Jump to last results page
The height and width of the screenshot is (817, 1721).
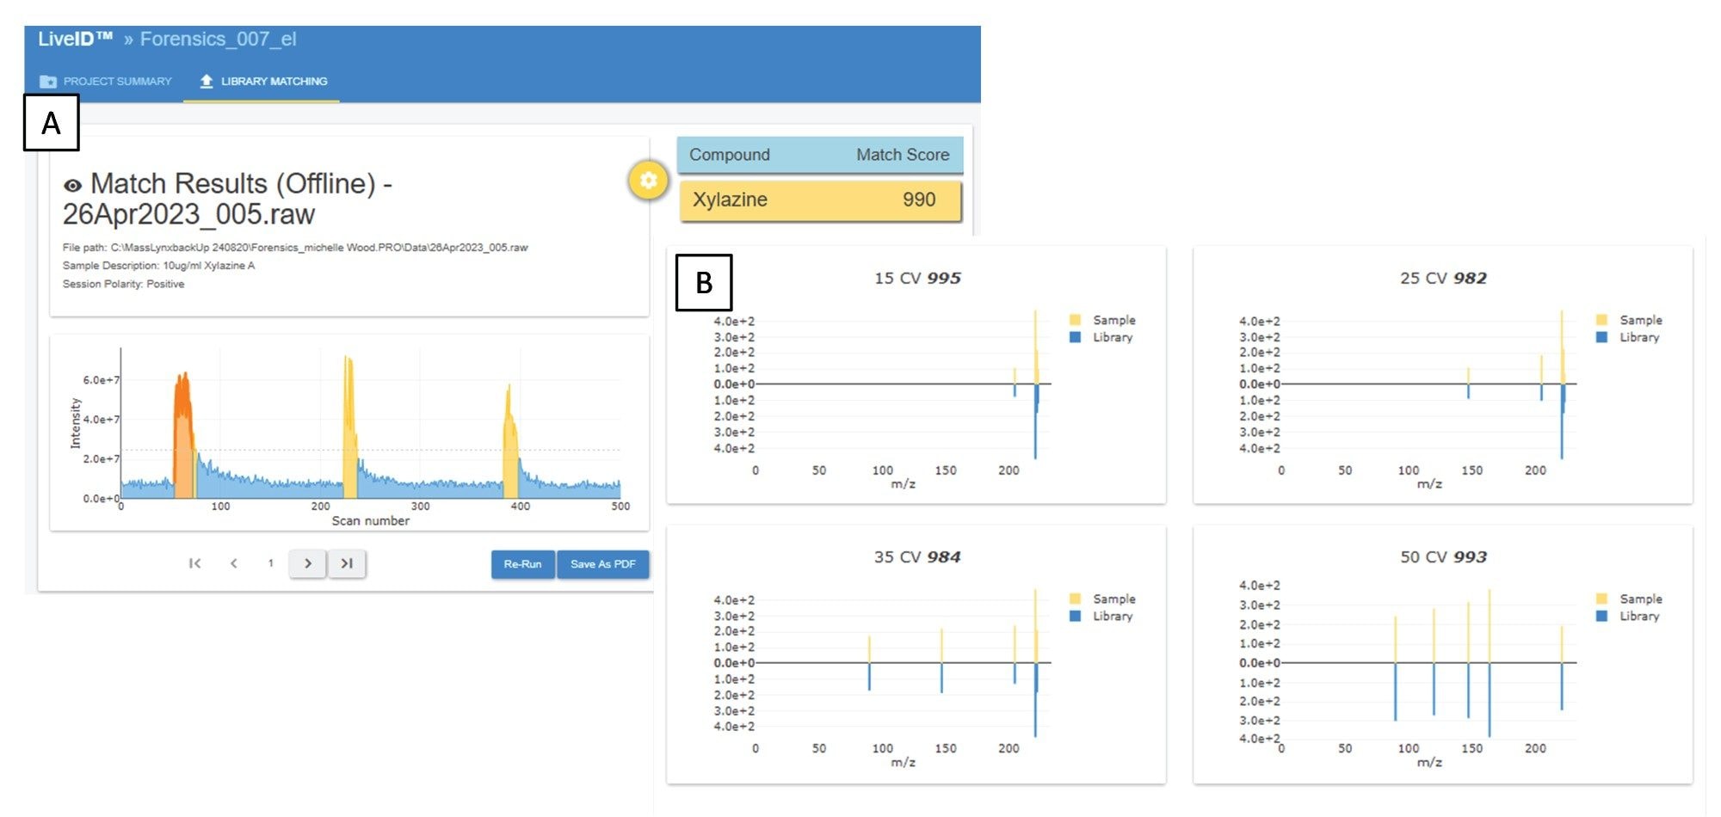pyautogui.click(x=347, y=563)
